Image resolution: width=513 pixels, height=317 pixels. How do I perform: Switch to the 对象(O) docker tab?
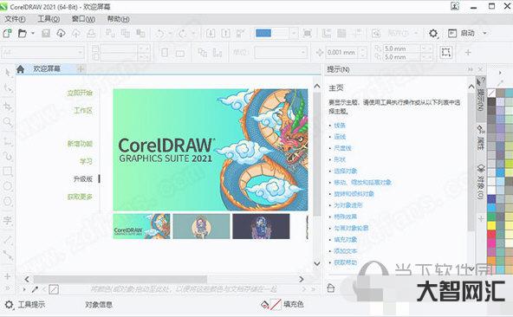(480, 181)
